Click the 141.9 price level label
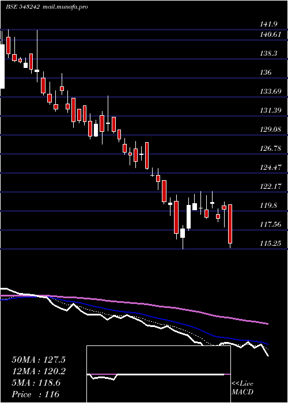 (x=269, y=24)
